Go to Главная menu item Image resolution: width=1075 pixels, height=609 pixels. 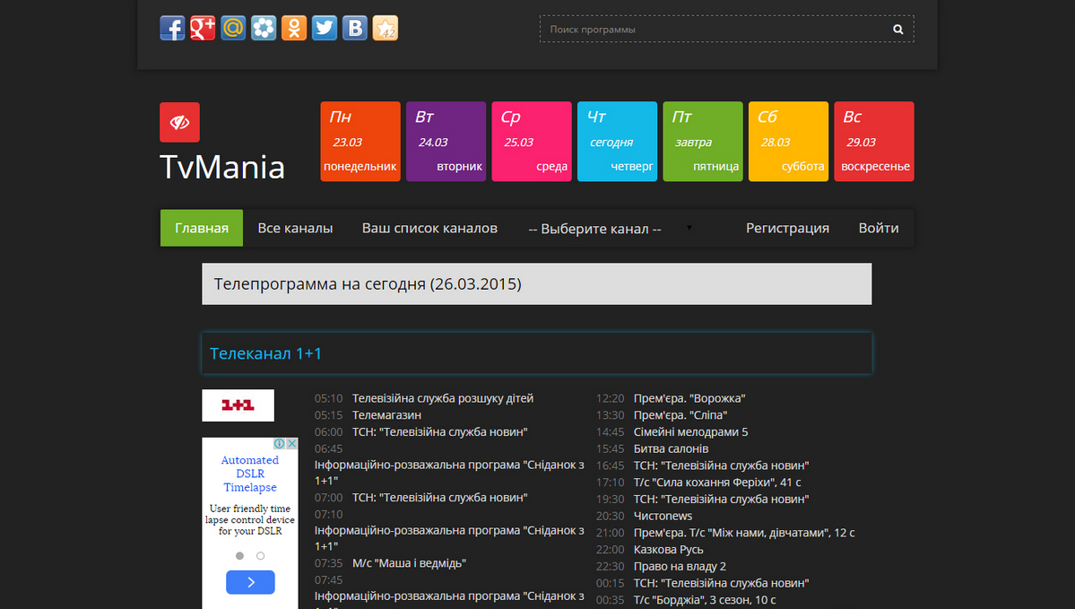(202, 228)
